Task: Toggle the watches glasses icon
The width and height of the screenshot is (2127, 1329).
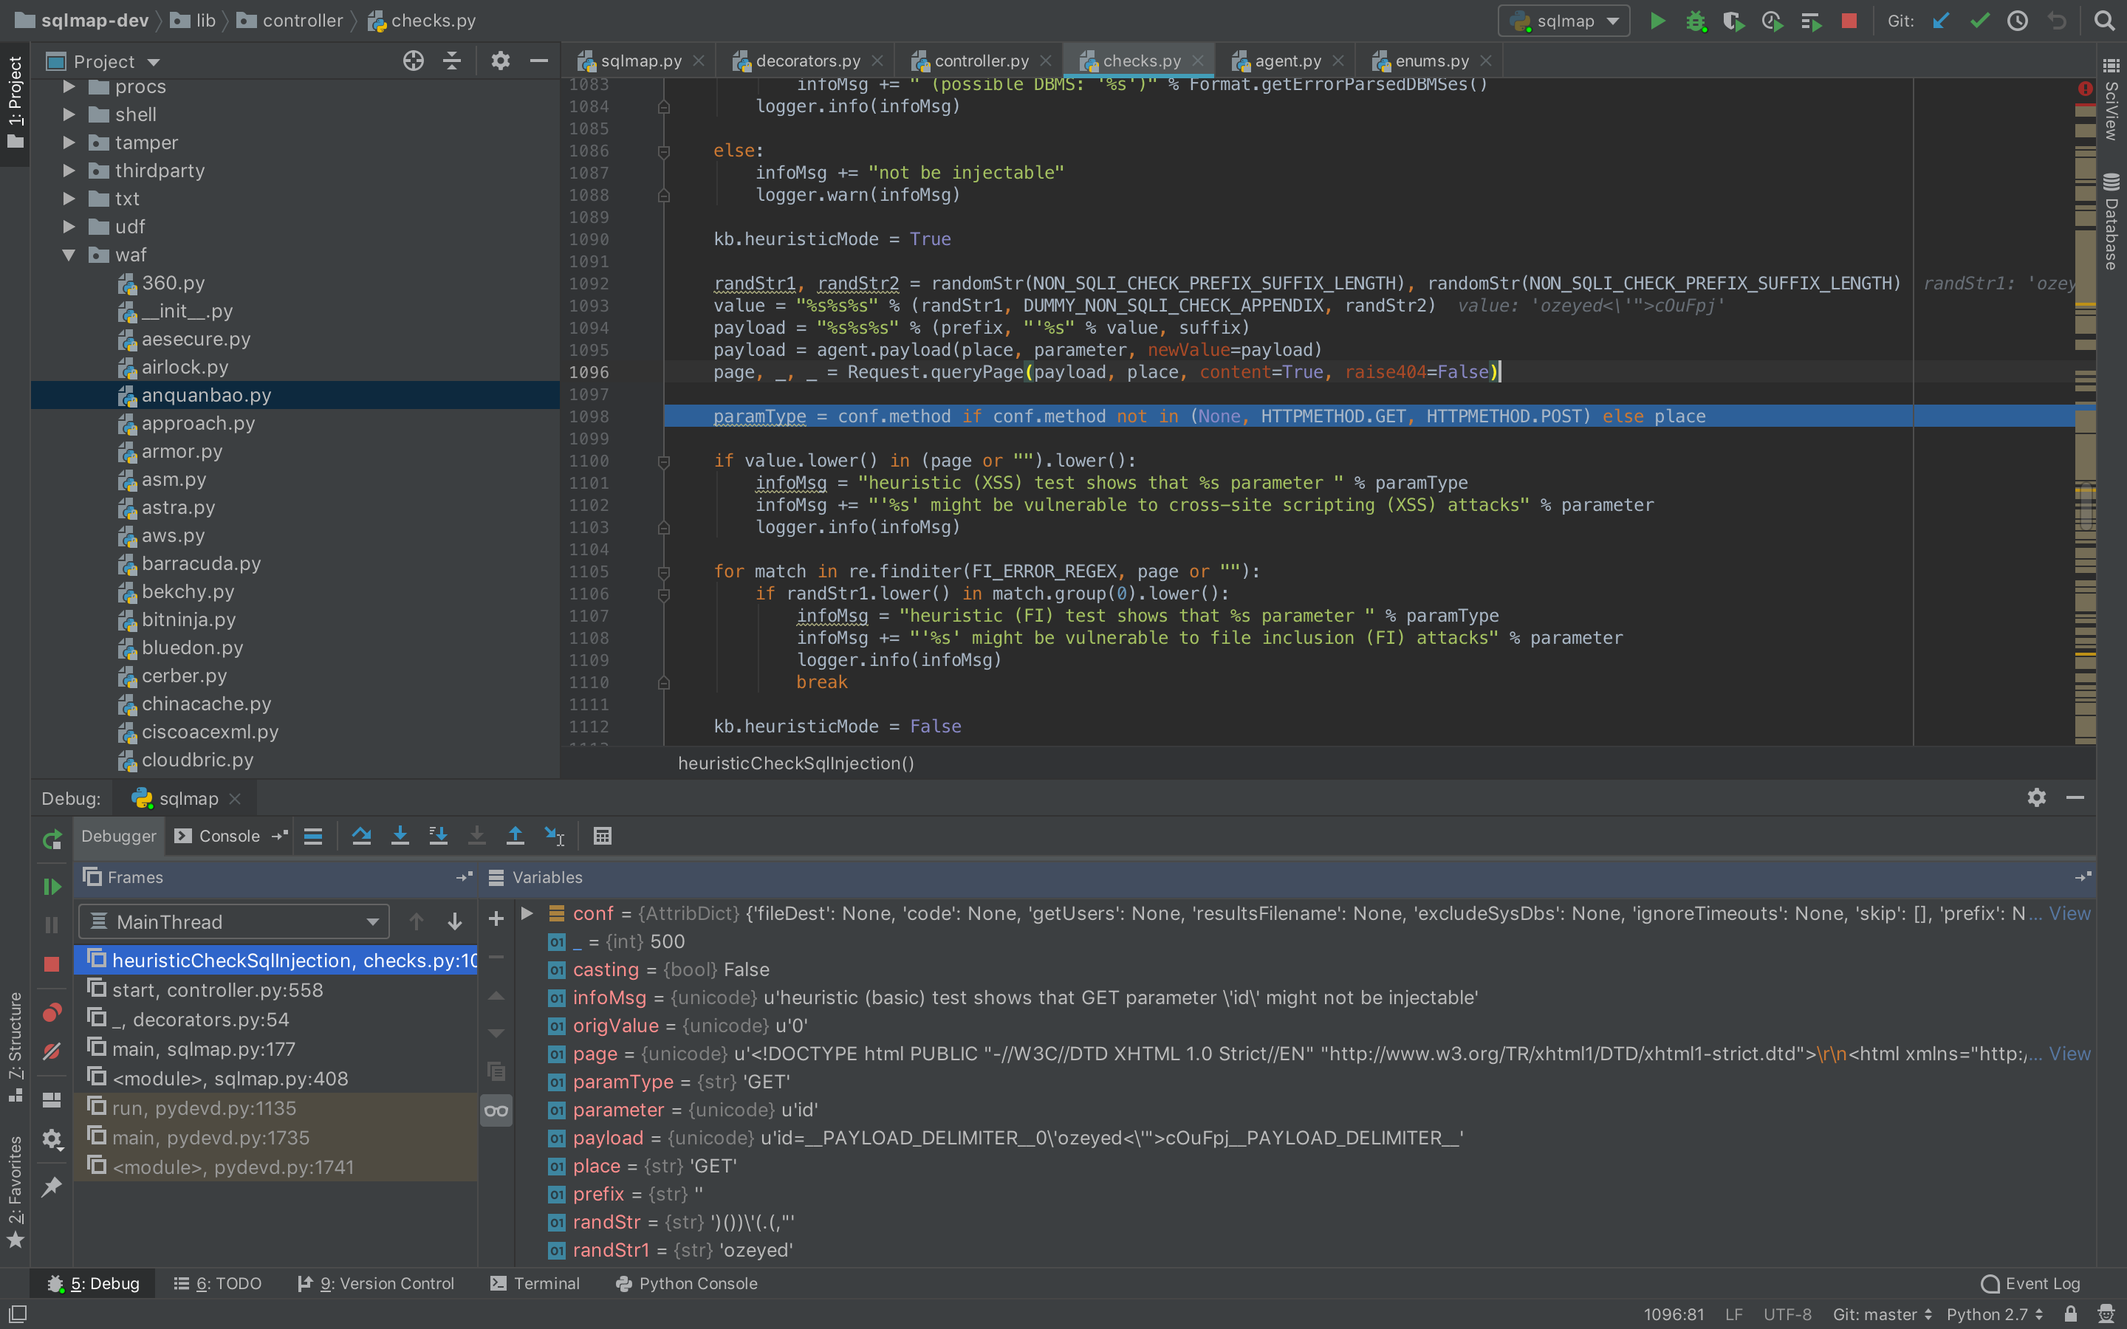Action: click(x=496, y=1110)
